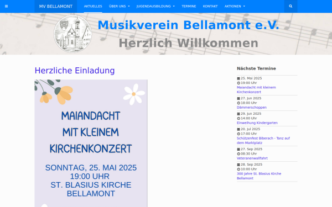The width and height of the screenshot is (332, 207).
Task: Click calendar icon next to 20. Jul 2025
Action: (x=238, y=129)
